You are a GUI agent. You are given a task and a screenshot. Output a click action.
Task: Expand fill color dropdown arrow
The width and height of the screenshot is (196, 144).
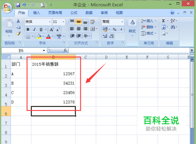(x=43, y=36)
